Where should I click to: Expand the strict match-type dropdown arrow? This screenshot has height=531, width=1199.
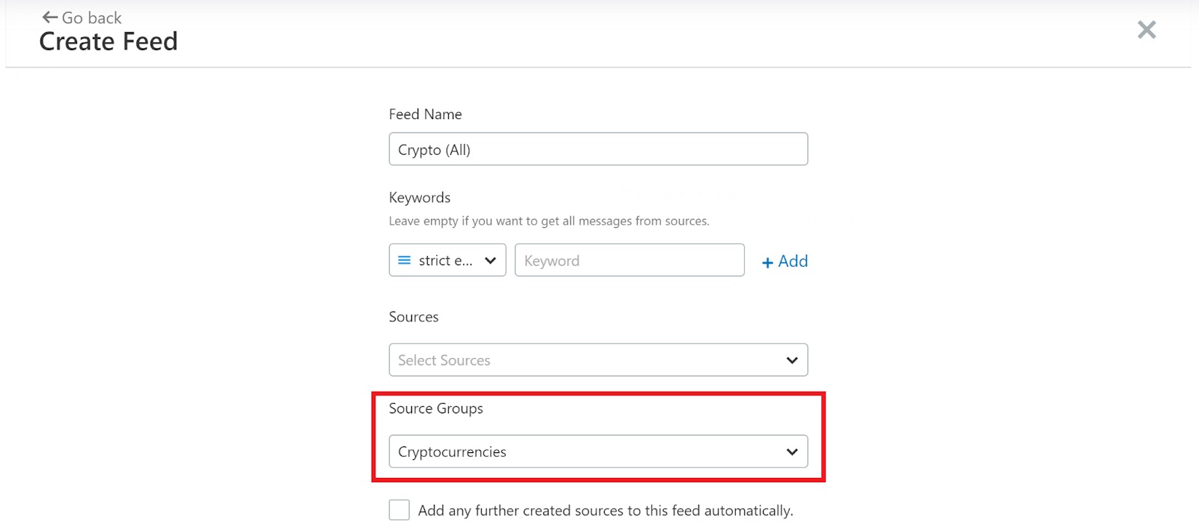tap(490, 261)
